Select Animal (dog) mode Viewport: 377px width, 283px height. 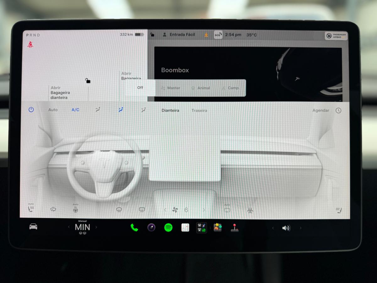[x=200, y=88]
